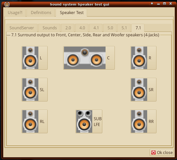This screenshot has width=177, height=160.
Task: Test the SUB LFE subwoofer speaker
Action: click(x=89, y=121)
